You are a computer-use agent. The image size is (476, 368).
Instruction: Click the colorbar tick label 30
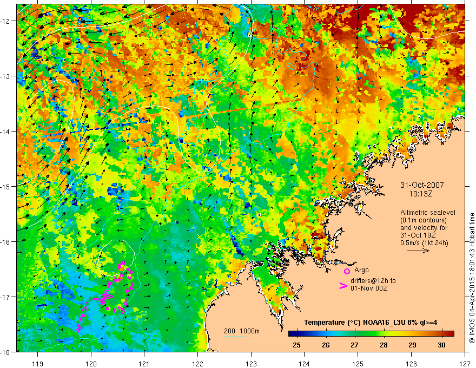click(442, 345)
